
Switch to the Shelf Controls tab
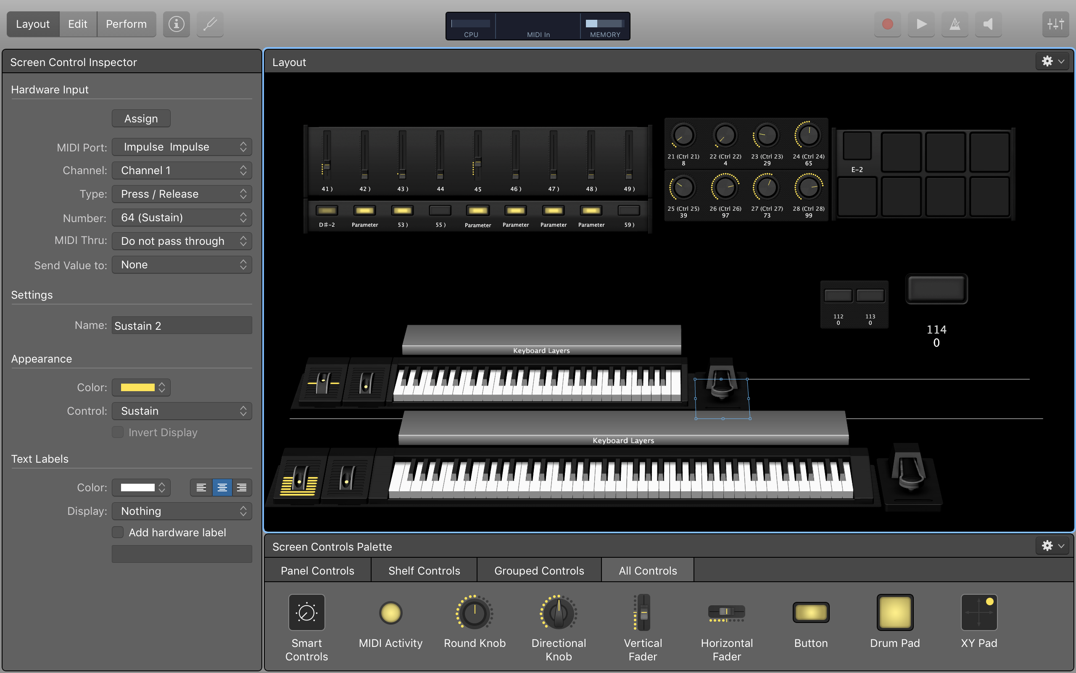coord(424,571)
